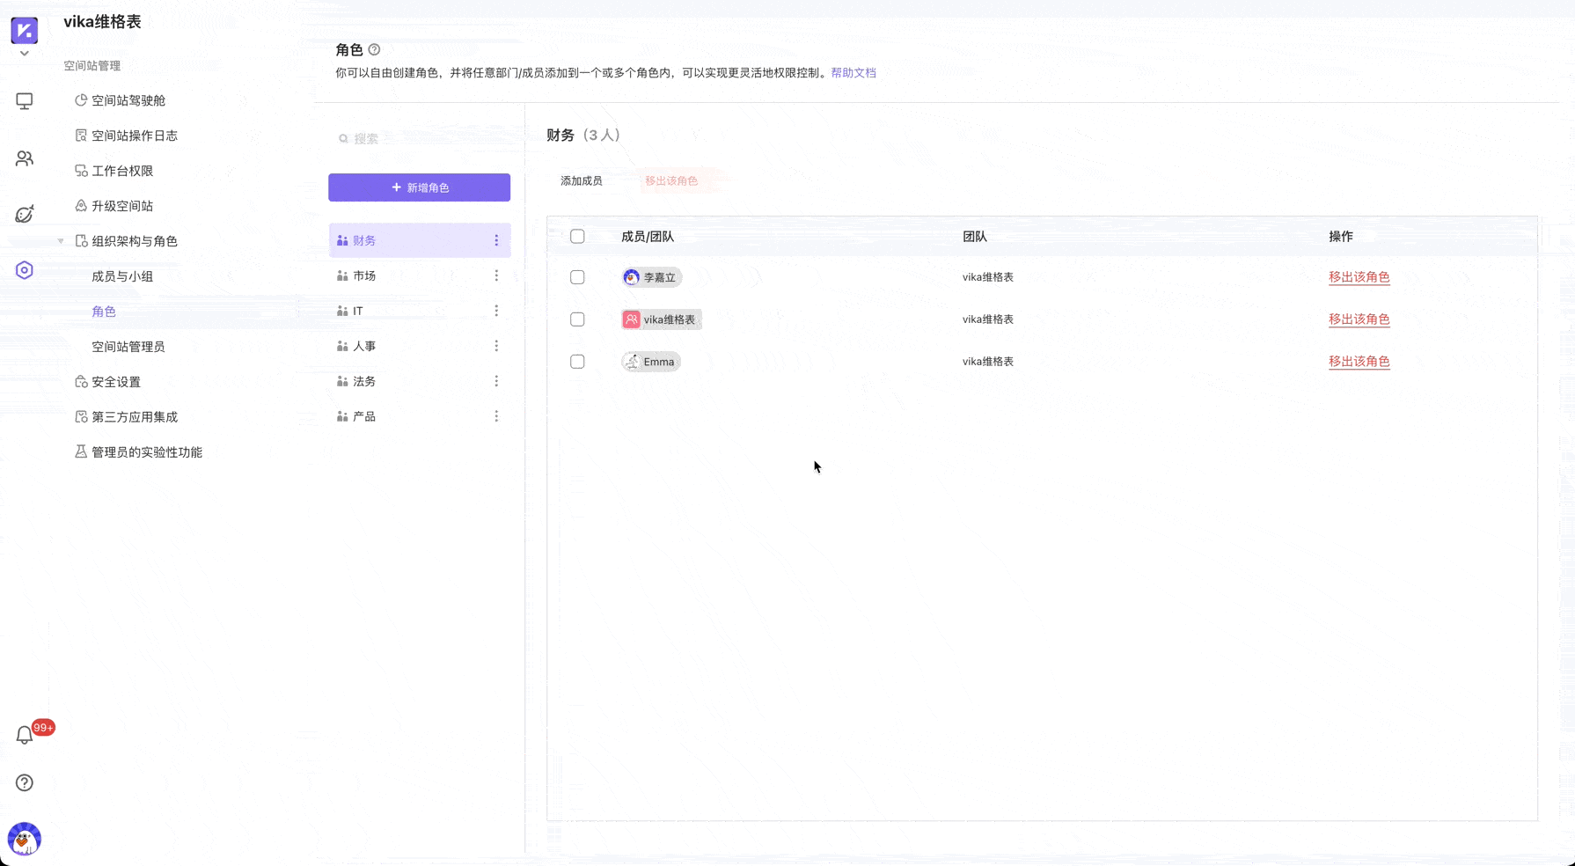Check the box for 李嘉立
The image size is (1575, 866).
tap(577, 277)
